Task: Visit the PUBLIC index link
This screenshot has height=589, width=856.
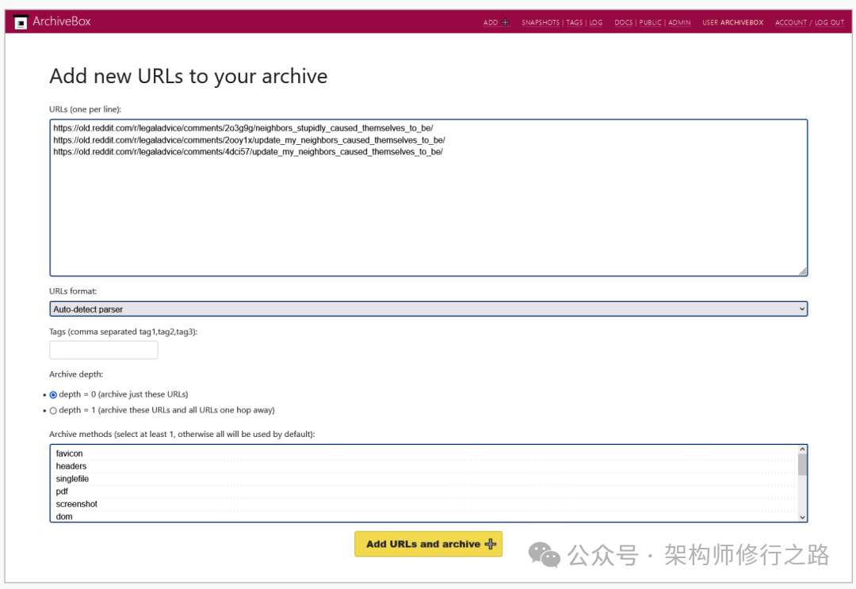Action: (650, 22)
